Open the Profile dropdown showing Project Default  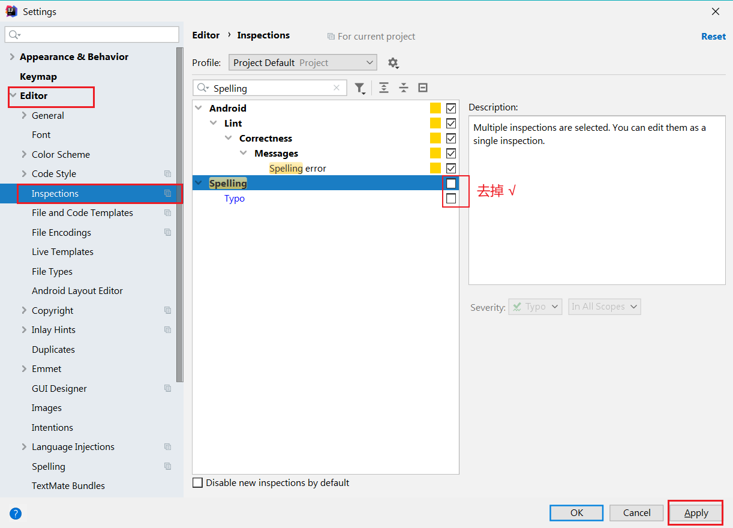point(302,62)
